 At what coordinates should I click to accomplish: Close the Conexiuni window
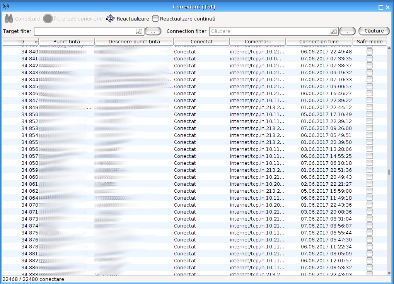pos(388,7)
